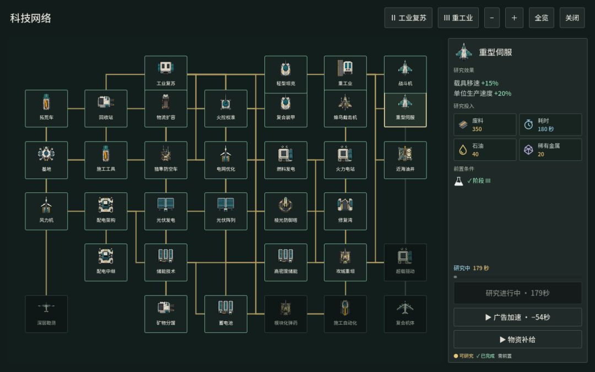The width and height of the screenshot is (595, 372).
Task: Select the 攻城重坦 tech node
Action: point(345,263)
